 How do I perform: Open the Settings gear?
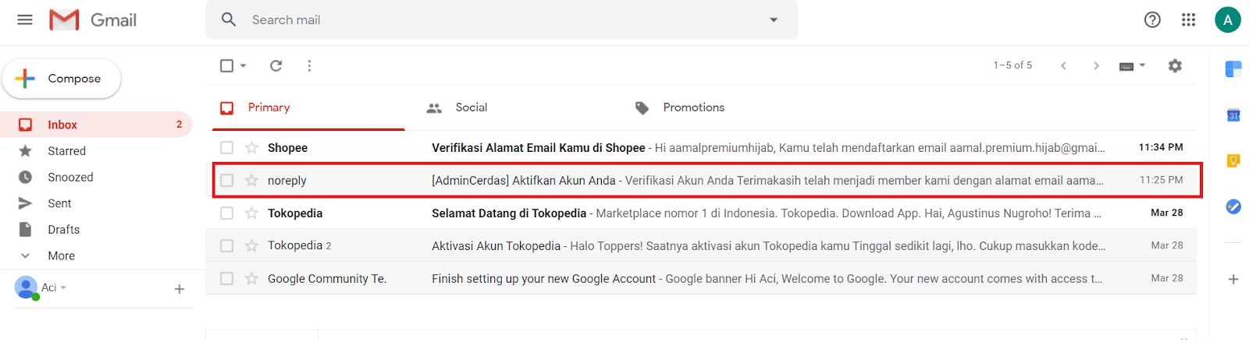tap(1175, 65)
